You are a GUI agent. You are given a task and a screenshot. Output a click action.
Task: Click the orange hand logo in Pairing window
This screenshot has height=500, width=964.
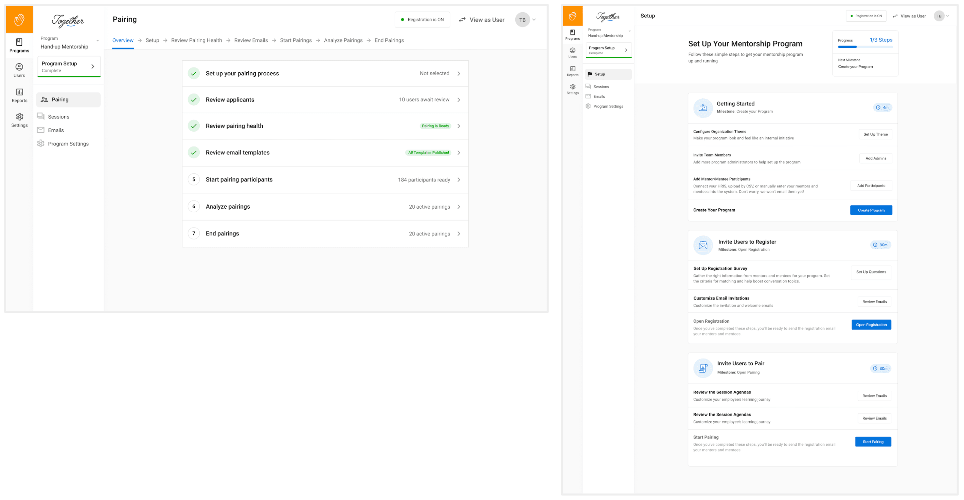point(19,19)
